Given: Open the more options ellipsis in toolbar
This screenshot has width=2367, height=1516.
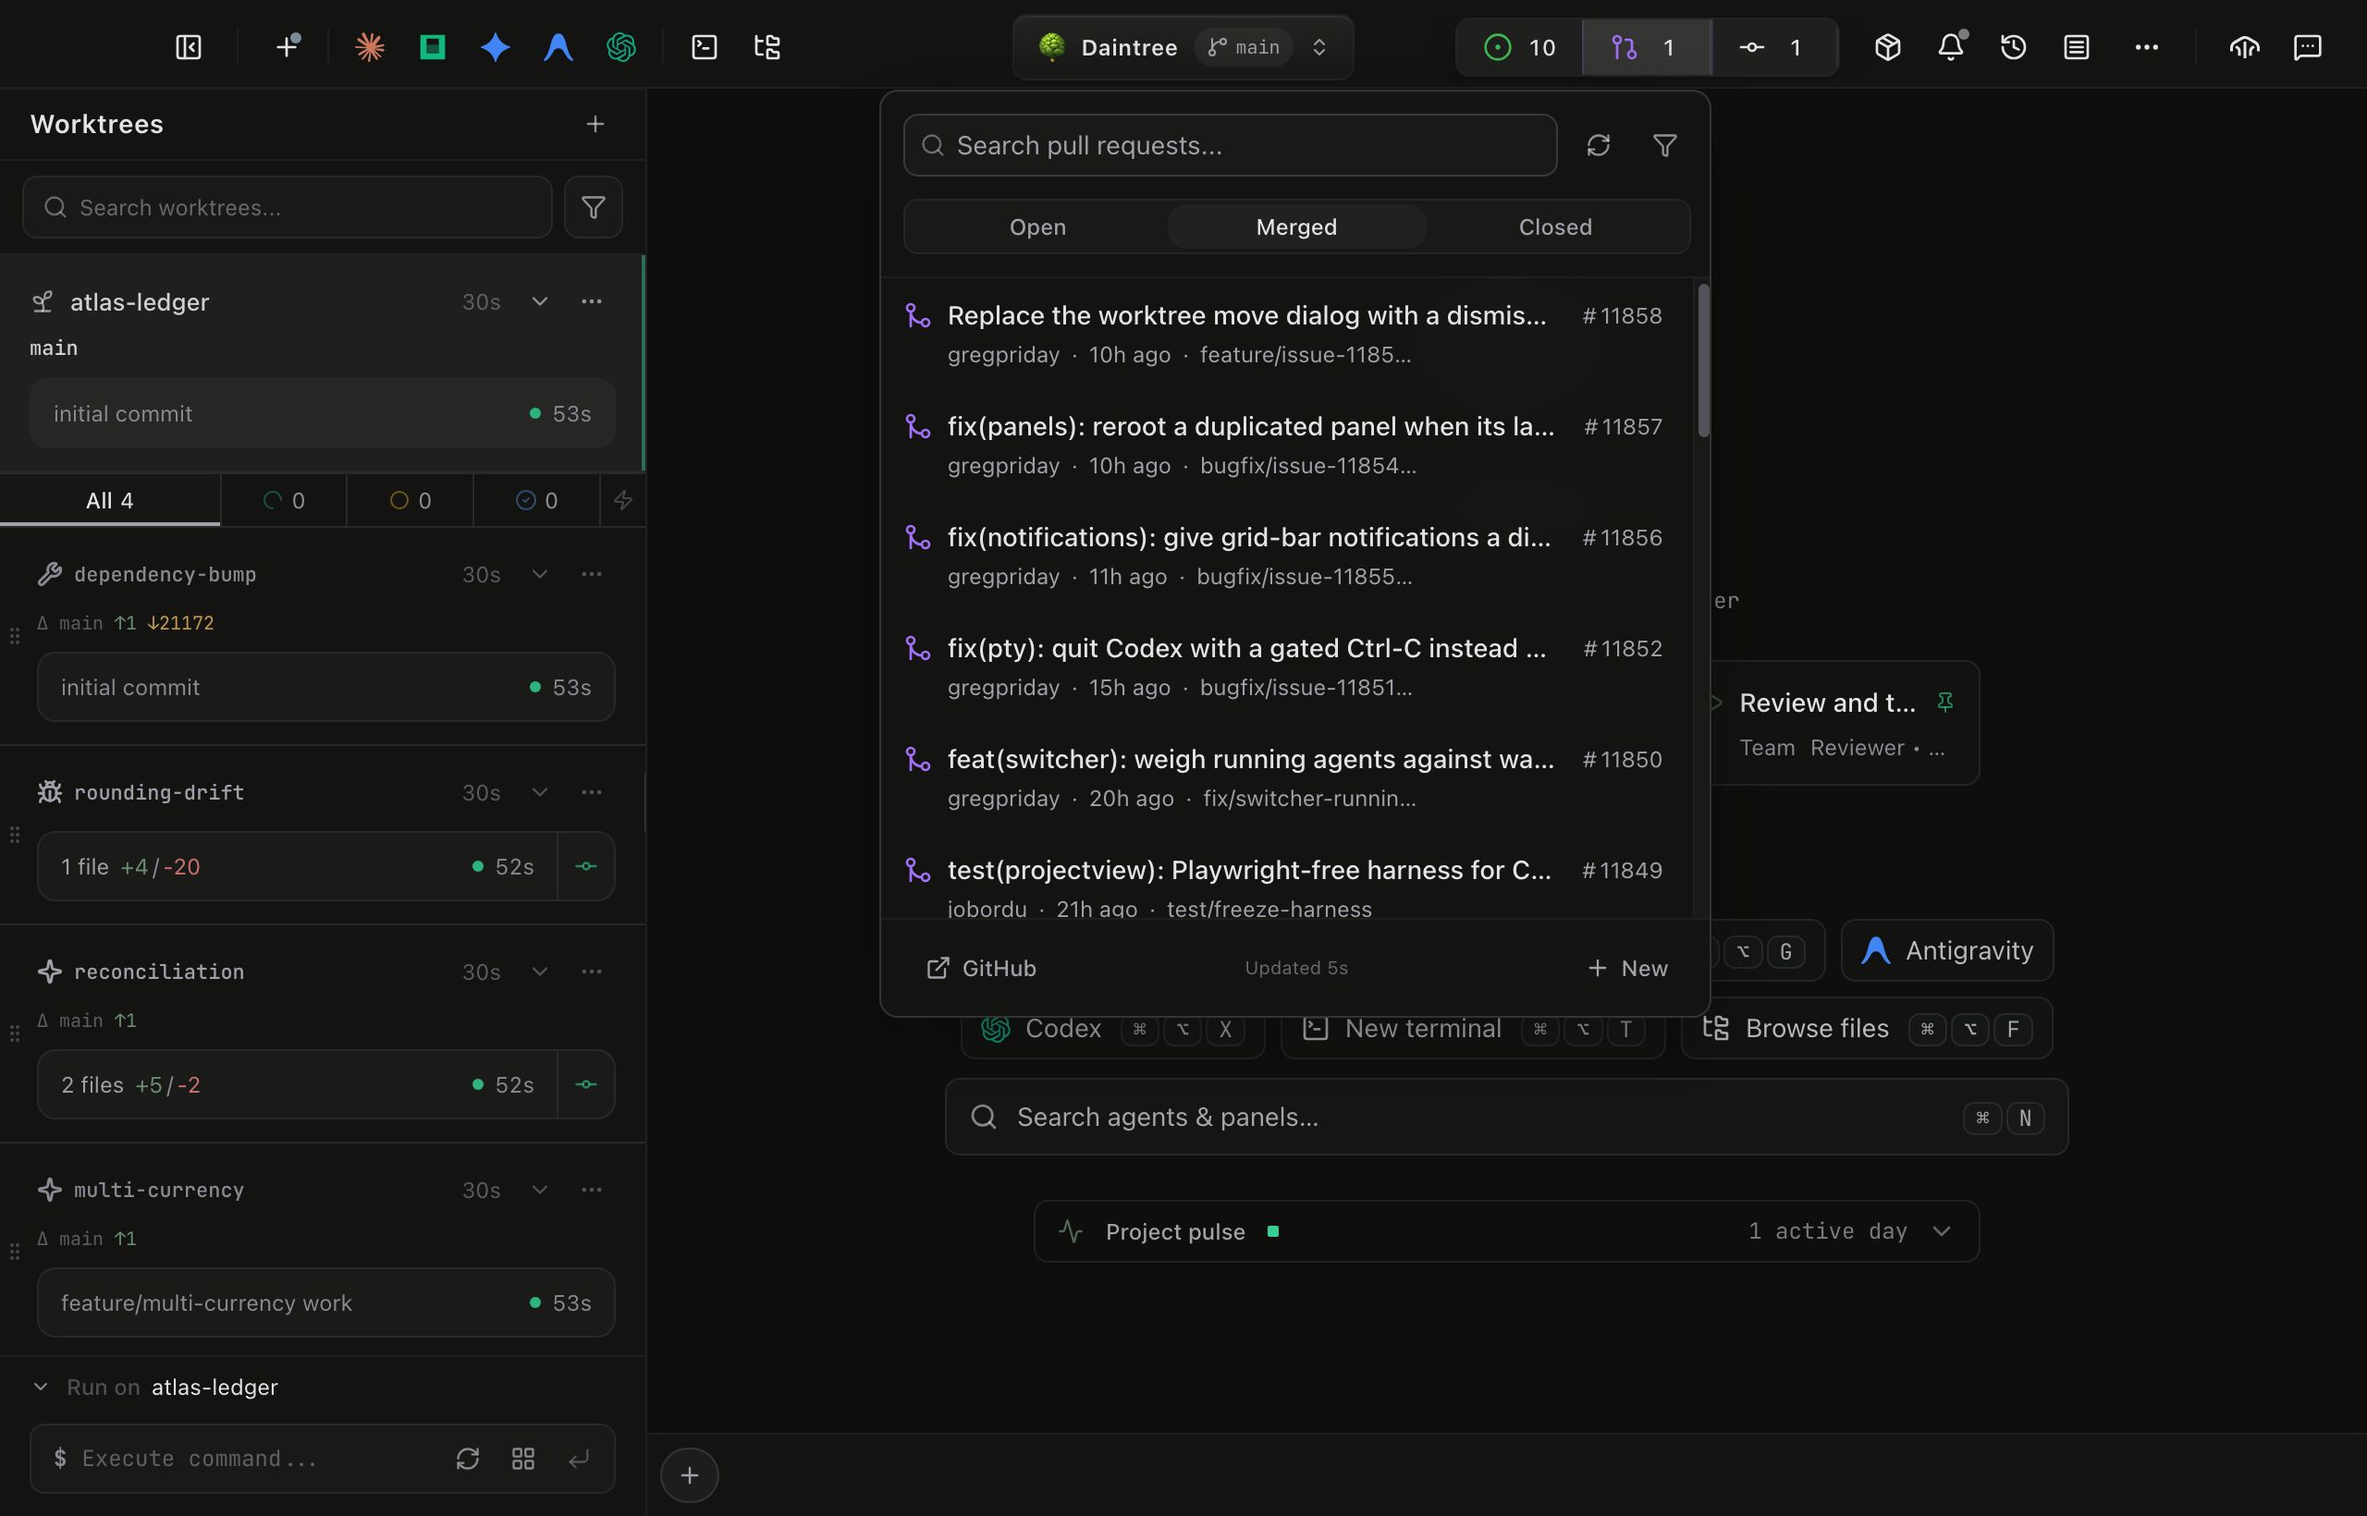Looking at the screenshot, I should coord(2146,47).
